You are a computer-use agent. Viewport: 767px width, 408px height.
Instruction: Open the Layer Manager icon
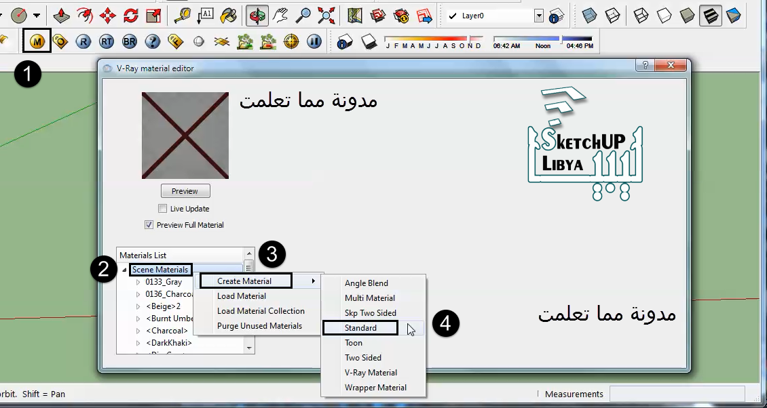click(556, 16)
